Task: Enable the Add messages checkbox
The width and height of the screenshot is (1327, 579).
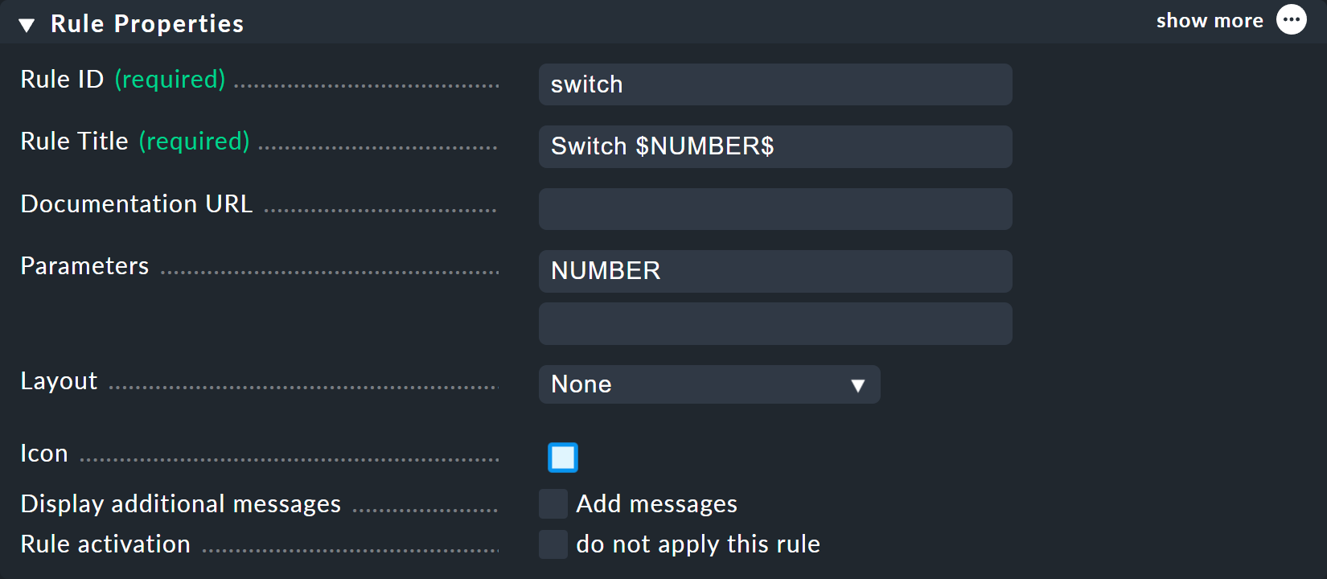Action: (553, 503)
